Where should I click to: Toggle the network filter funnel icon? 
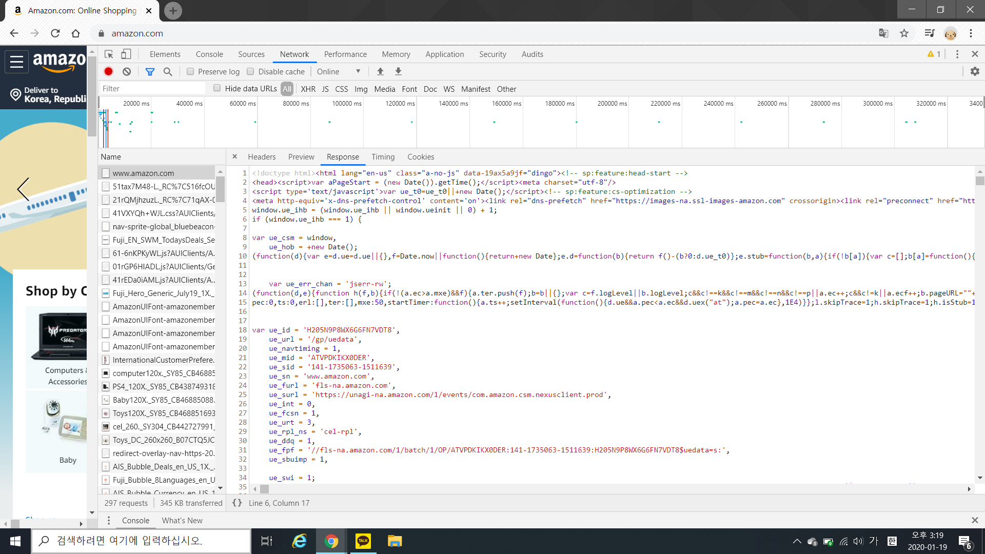coord(150,72)
